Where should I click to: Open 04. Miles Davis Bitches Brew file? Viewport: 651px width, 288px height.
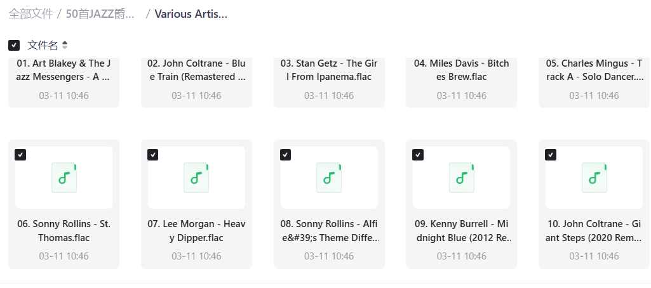461,70
